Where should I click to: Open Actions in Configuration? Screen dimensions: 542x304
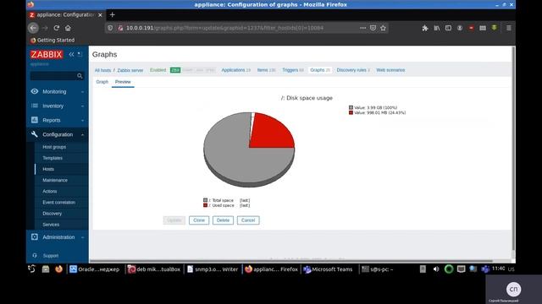(50, 191)
